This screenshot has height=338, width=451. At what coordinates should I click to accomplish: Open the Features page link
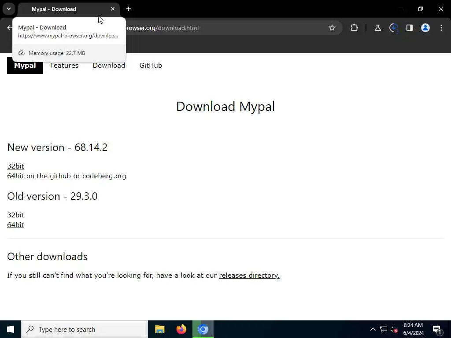point(64,65)
